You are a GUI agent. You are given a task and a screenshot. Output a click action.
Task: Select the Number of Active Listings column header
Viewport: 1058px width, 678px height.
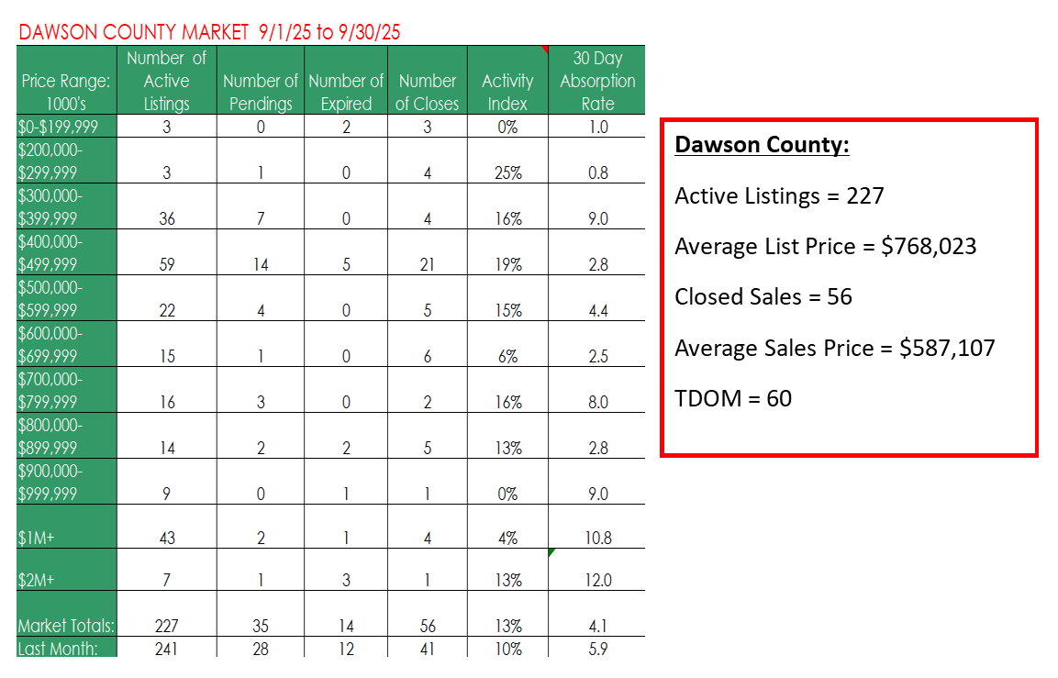pyautogui.click(x=166, y=81)
